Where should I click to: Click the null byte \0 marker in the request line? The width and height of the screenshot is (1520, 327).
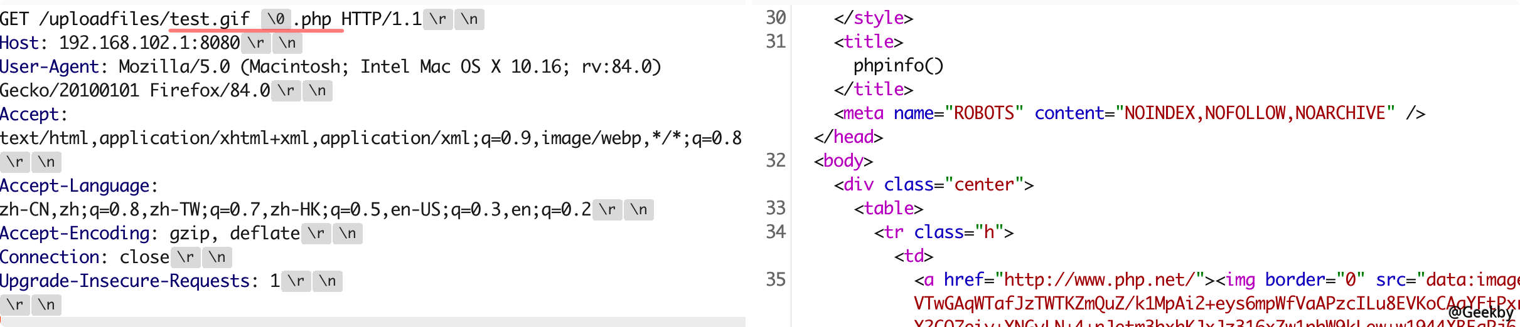[x=276, y=19]
